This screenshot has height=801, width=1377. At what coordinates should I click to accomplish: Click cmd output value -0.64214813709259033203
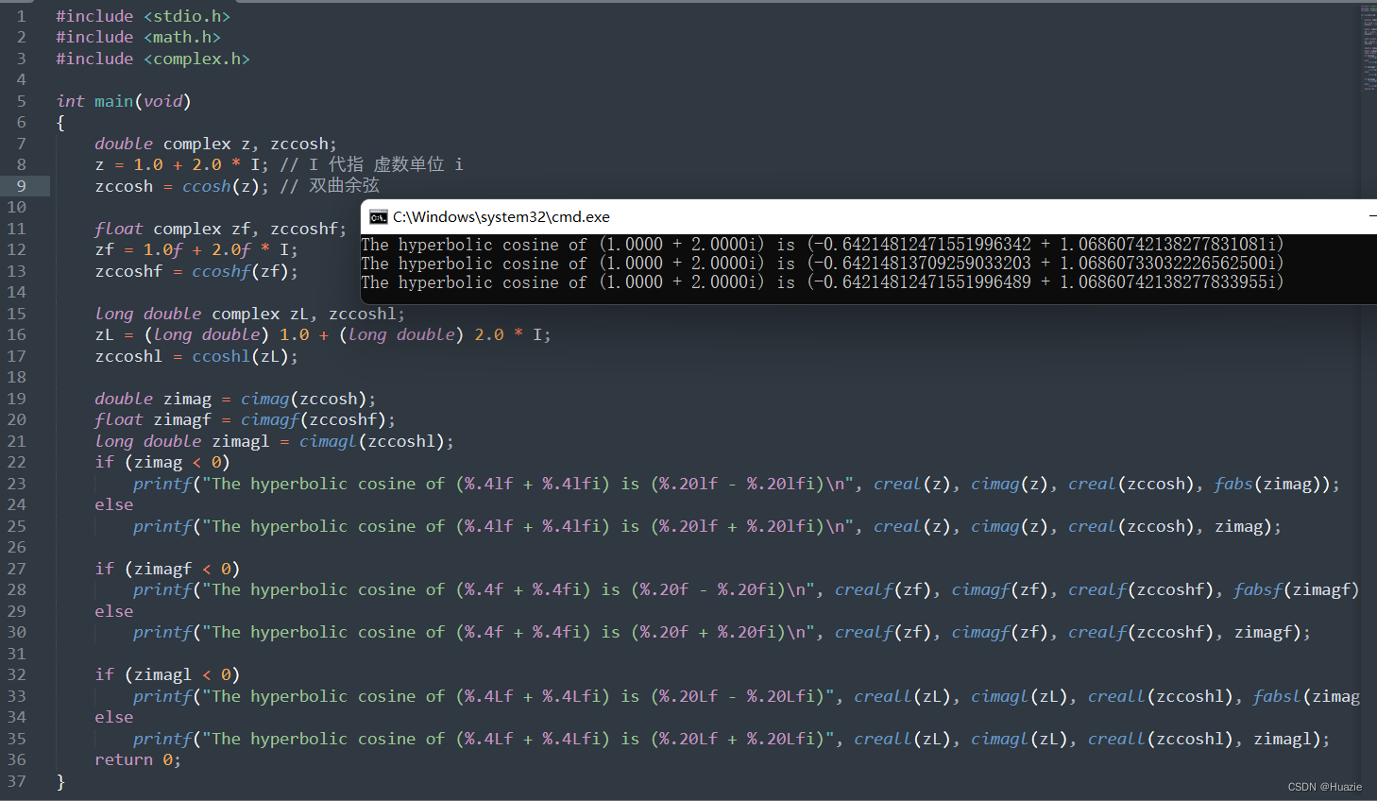(x=922, y=264)
